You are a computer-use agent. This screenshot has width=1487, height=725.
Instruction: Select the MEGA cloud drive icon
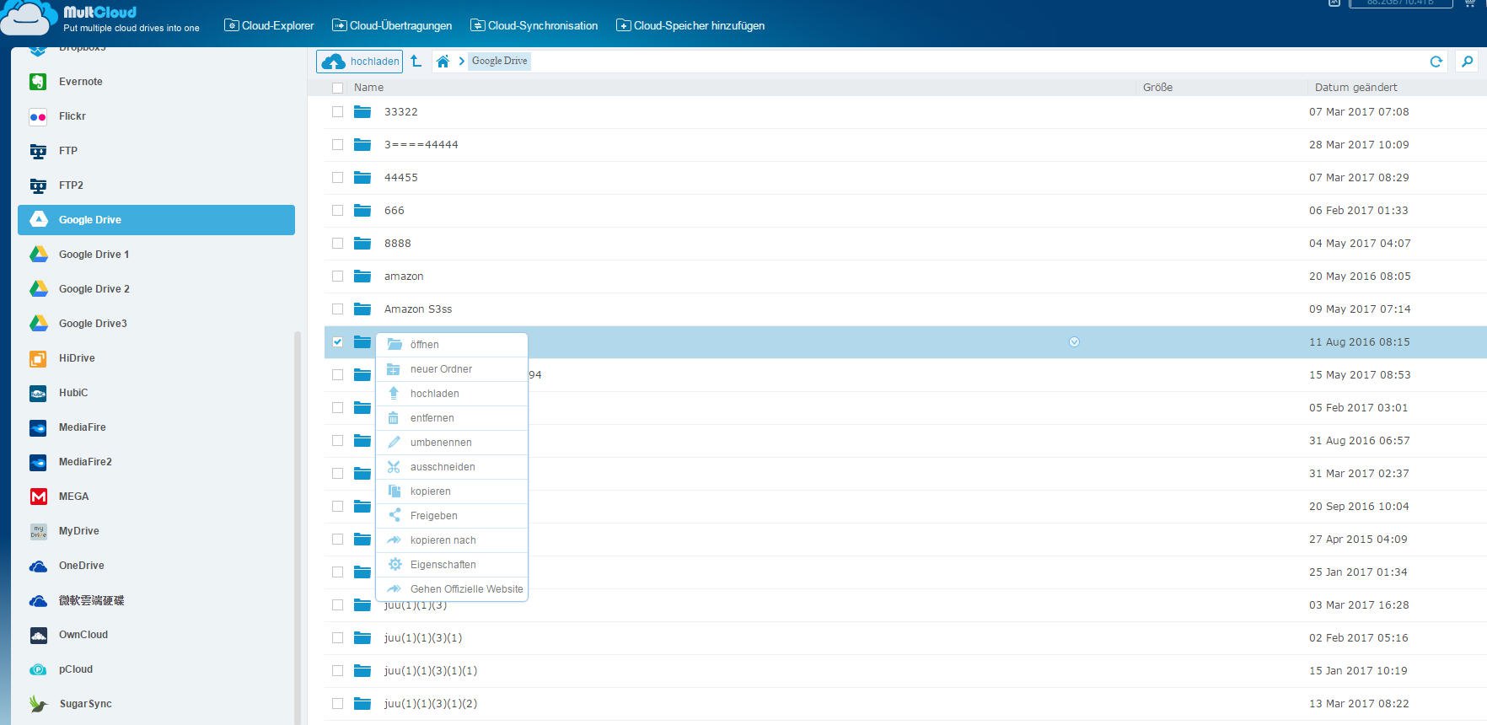click(x=39, y=497)
